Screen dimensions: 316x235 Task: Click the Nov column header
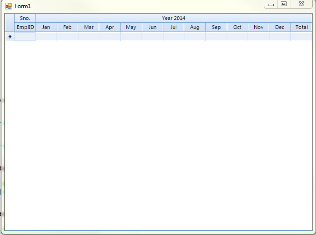(259, 27)
